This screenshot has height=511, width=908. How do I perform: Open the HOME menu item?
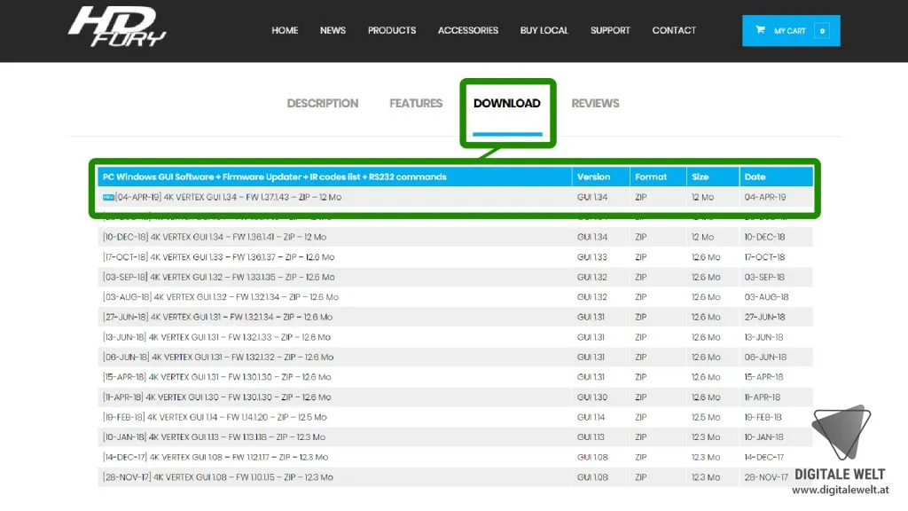pos(285,30)
